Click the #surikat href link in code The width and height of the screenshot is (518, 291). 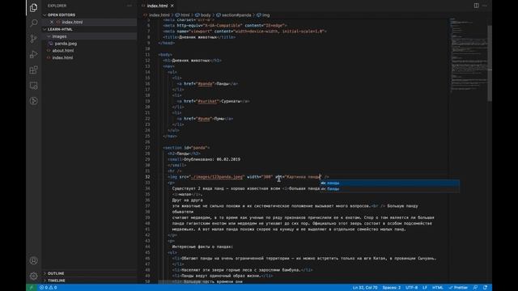207,101
